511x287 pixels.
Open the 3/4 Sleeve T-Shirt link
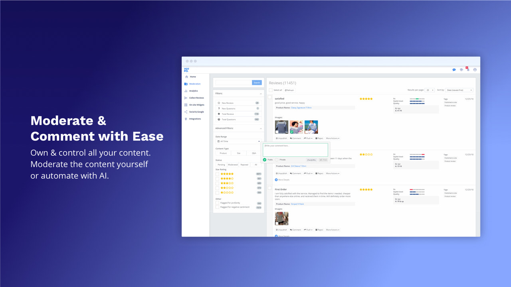tap(299, 166)
